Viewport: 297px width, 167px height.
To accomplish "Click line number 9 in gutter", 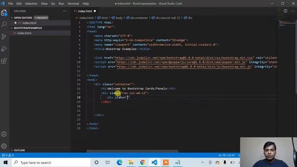I will point(79,58).
